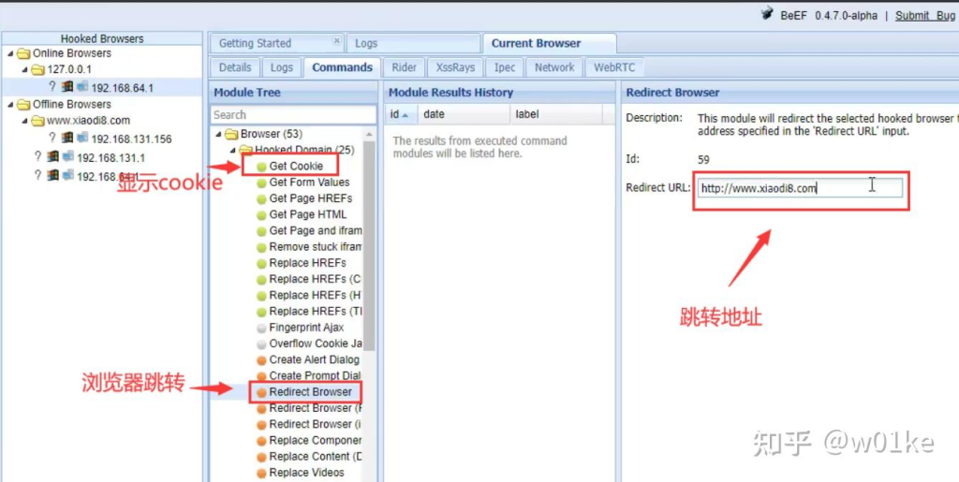Collapse the Browser (53) module folder

[218, 134]
